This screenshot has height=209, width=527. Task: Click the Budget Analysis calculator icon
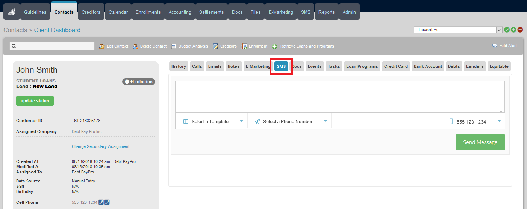coord(174,46)
